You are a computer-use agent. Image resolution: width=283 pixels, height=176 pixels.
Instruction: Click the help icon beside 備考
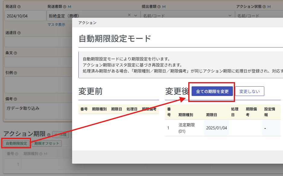[x=15, y=99]
